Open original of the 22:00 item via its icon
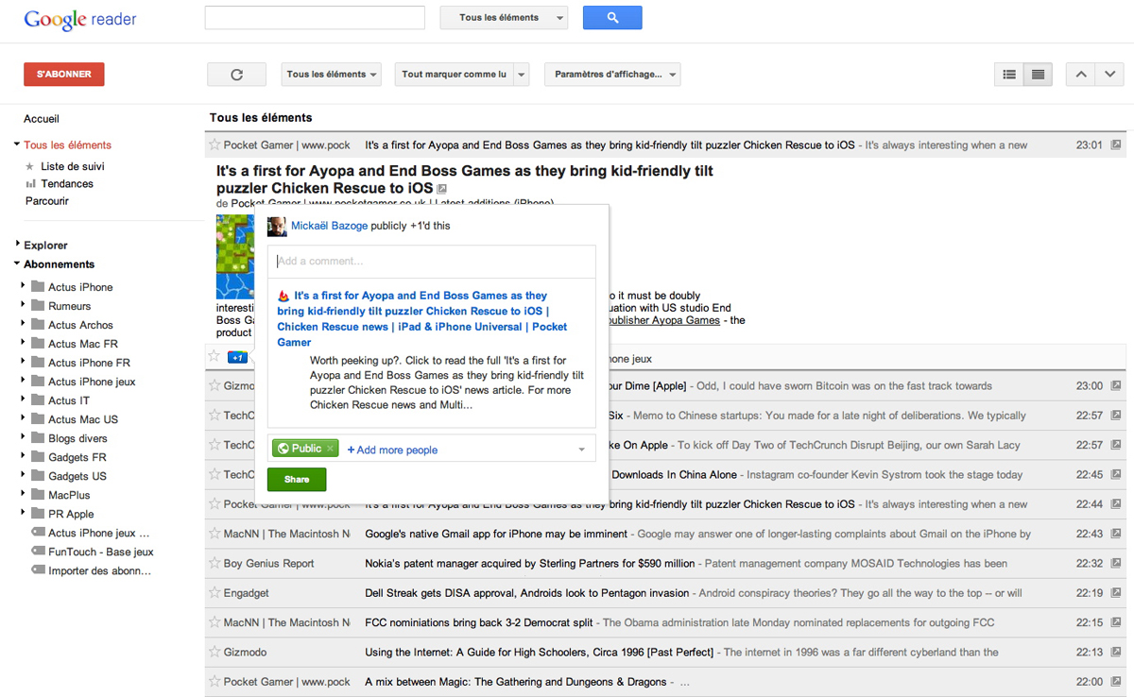1134x697 pixels. tap(1116, 682)
